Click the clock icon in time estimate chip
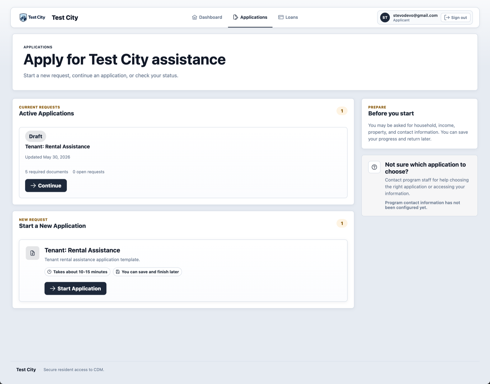Viewport: 490px width, 384px height. pos(49,272)
